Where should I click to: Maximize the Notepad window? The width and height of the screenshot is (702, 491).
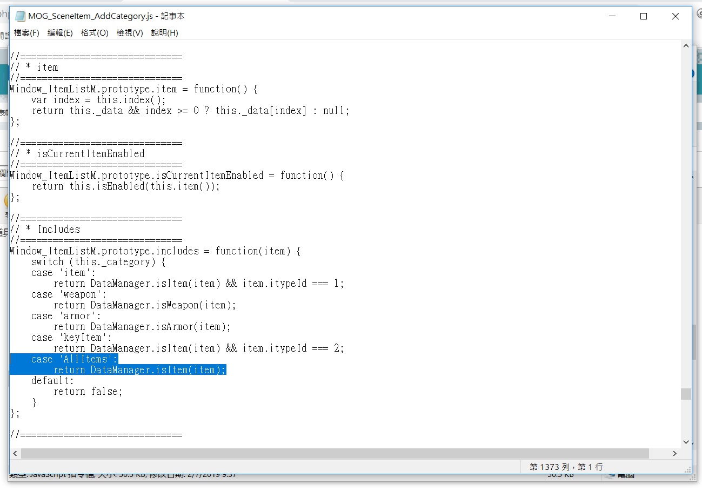643,16
